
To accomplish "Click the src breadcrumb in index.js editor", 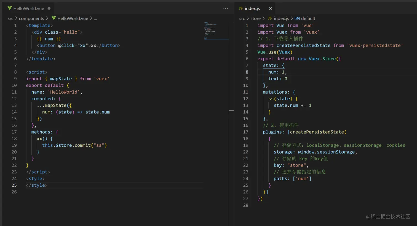I will pos(242,18).
